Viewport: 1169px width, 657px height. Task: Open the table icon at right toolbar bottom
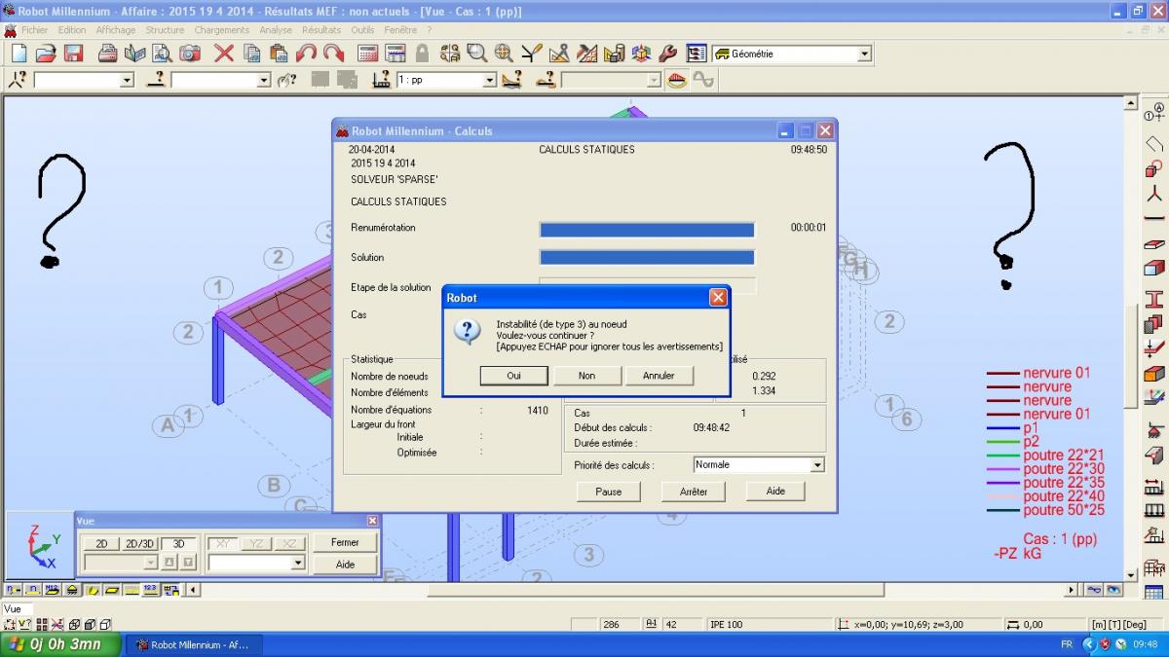pos(1153,592)
